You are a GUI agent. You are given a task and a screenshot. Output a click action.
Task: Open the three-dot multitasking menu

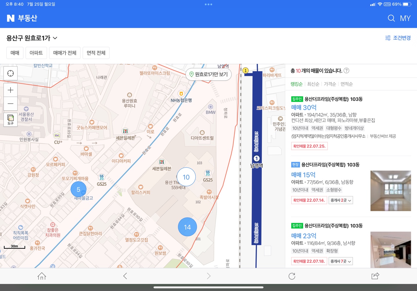[209, 4]
